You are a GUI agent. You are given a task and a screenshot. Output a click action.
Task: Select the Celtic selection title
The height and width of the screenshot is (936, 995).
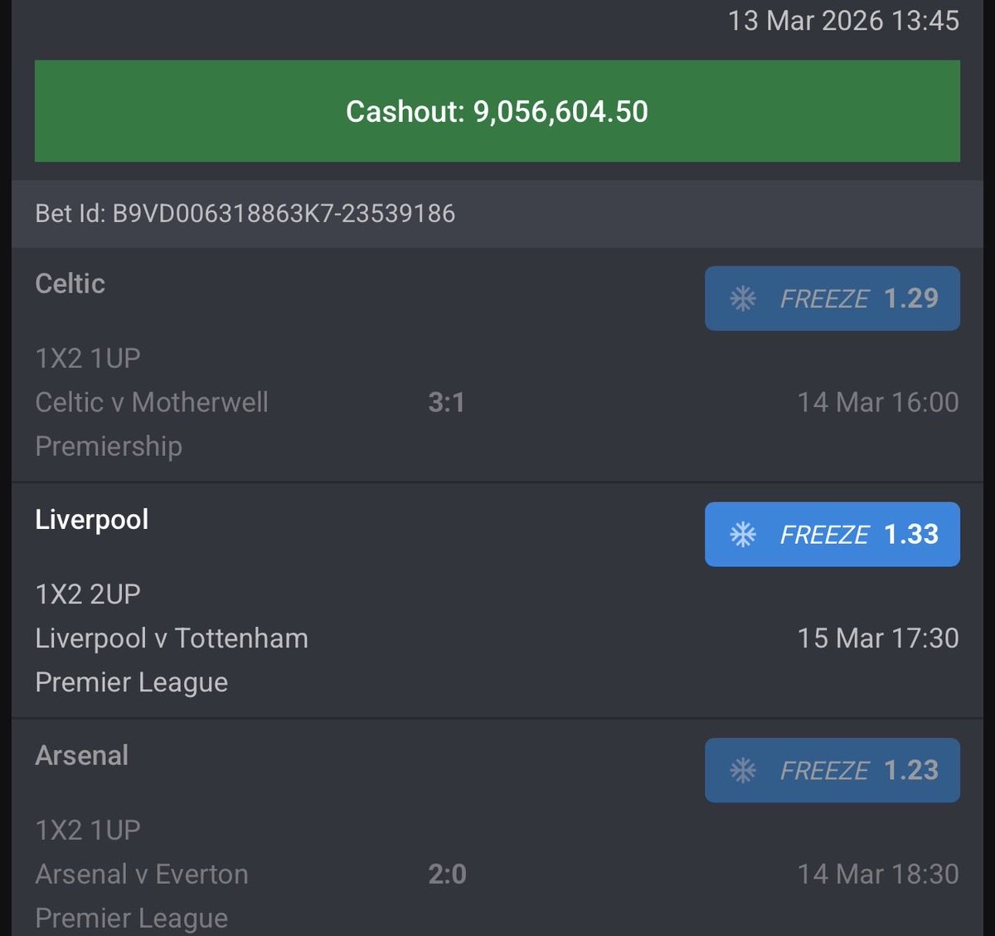[70, 284]
